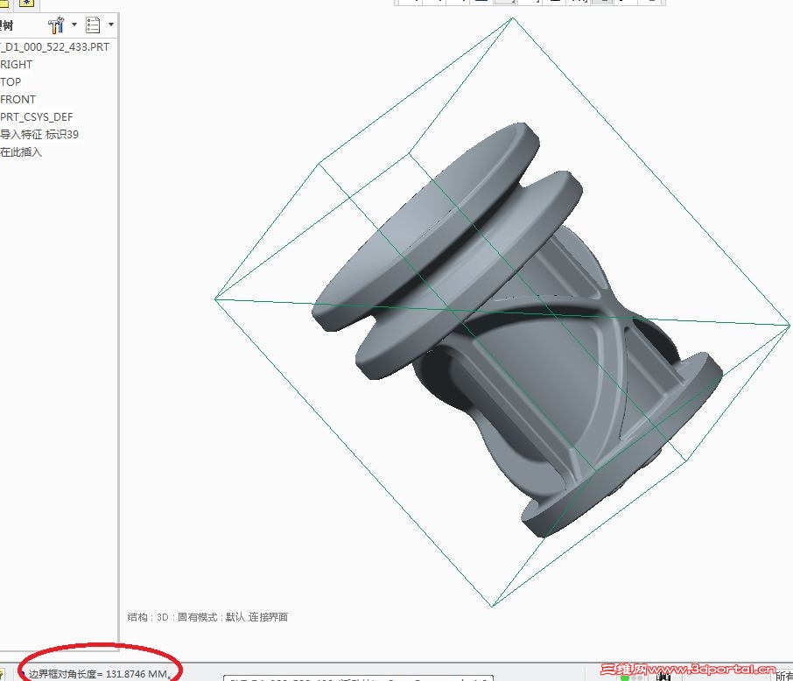Expand the dropdown arrow beside the settings hammer icon
793x681 pixels.
click(74, 25)
